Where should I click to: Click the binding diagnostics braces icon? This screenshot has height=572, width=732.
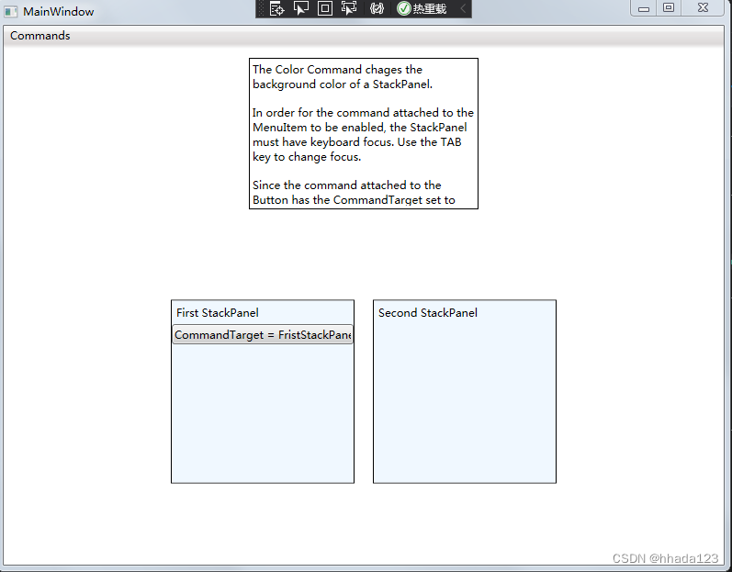[x=377, y=8]
